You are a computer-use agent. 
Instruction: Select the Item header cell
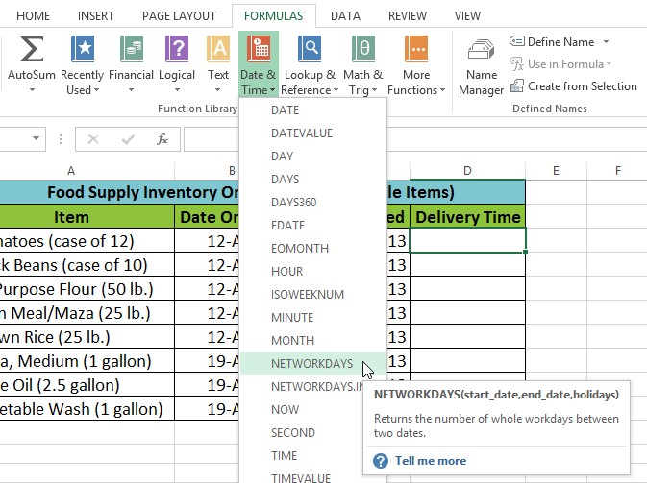pos(87,216)
